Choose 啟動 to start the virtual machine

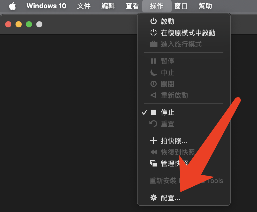[184, 21]
